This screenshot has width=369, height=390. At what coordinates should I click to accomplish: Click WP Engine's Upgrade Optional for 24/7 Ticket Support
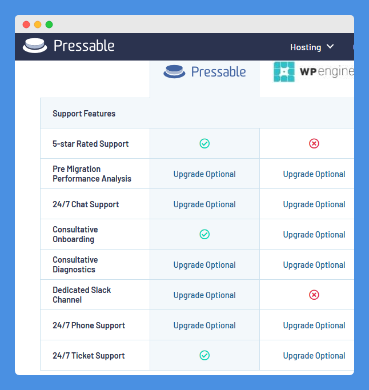click(x=314, y=356)
